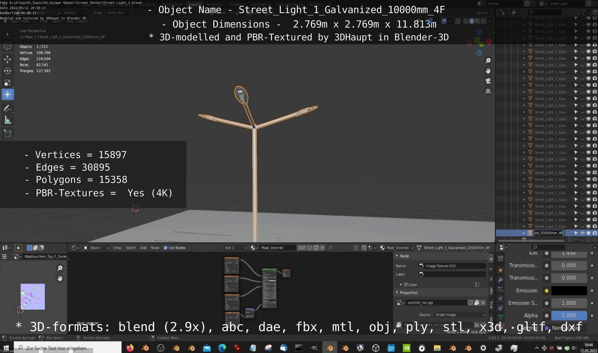Toggle the Use Nodes checkbox
Viewport: 598px width, 353px height.
pyautogui.click(x=165, y=248)
